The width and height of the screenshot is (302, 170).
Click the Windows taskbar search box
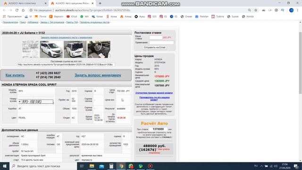click(43, 166)
